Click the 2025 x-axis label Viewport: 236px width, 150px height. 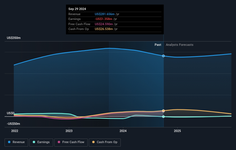[x=177, y=131]
